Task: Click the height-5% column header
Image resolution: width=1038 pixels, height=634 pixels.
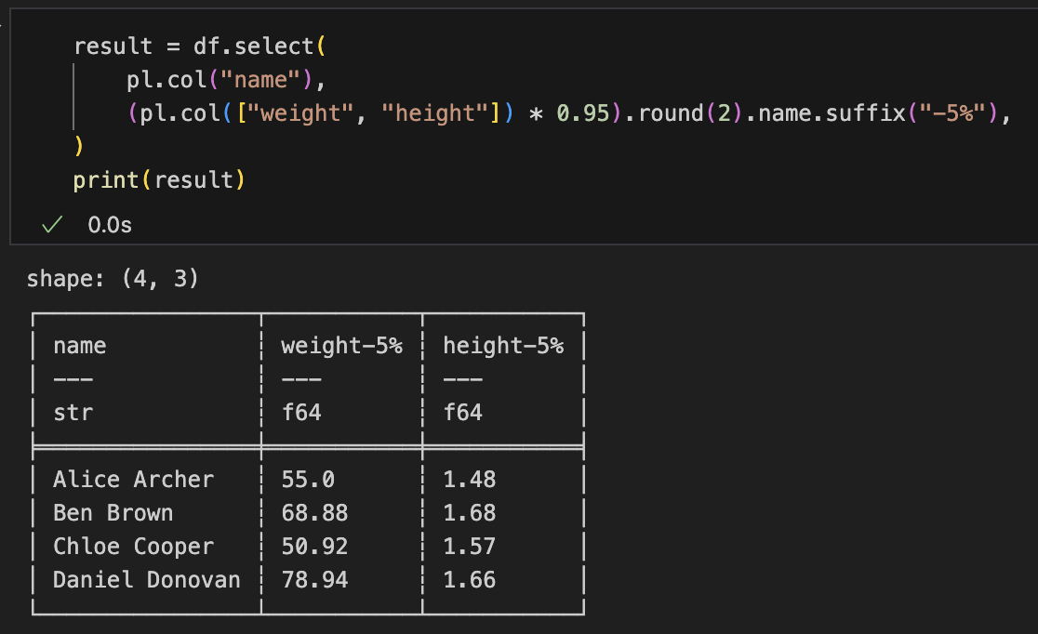Action: pyautogui.click(x=502, y=346)
